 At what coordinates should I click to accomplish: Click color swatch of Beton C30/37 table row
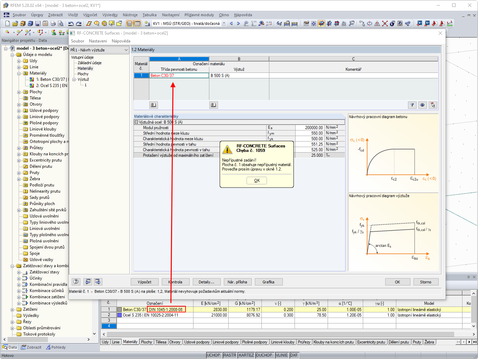click(x=120, y=310)
